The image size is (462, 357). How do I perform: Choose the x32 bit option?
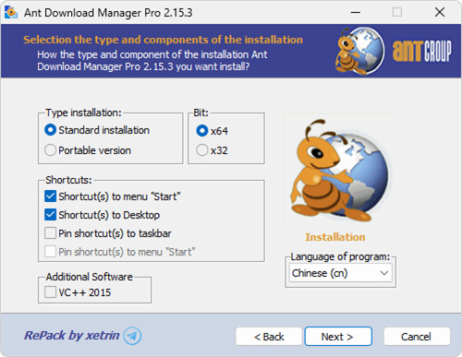pos(202,150)
